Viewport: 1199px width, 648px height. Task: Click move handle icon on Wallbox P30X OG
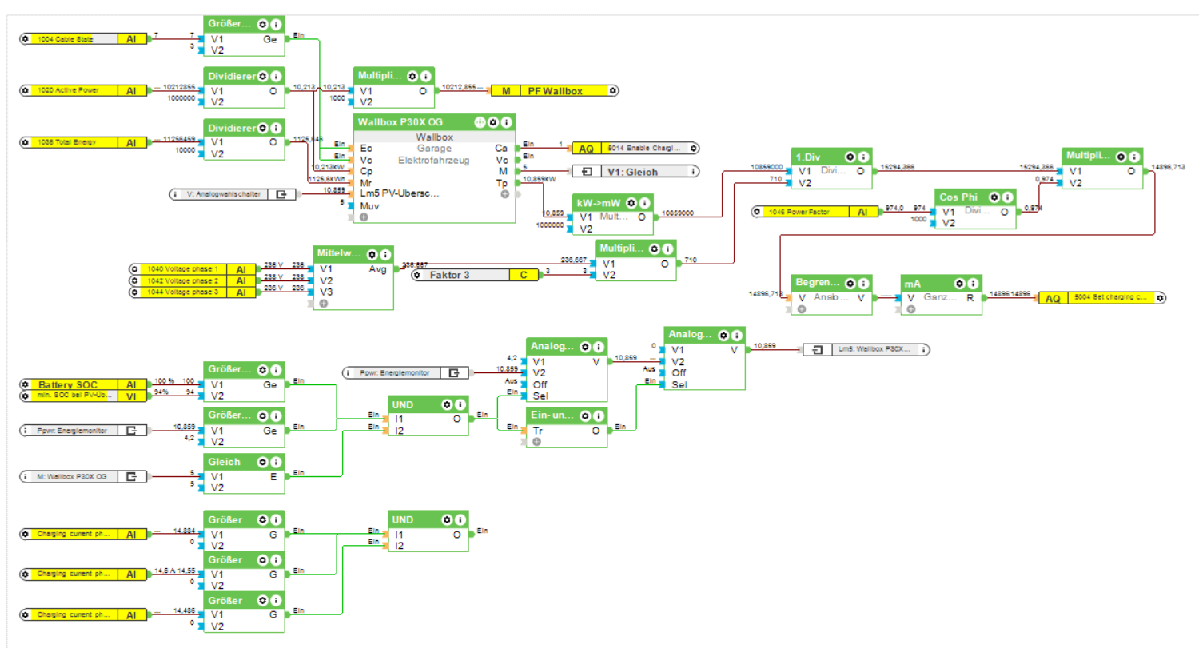(x=480, y=122)
